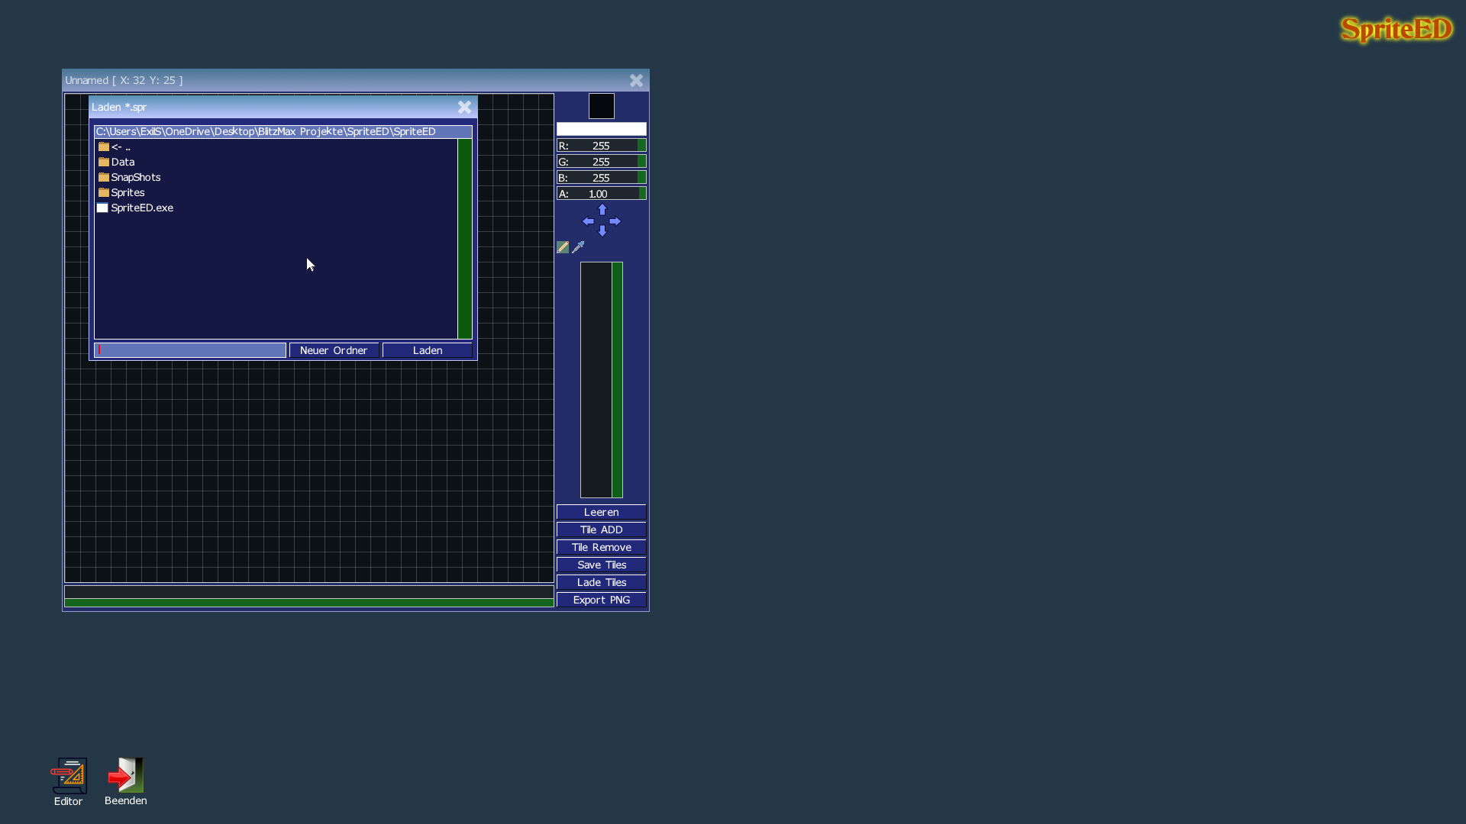The height and width of the screenshot is (824, 1466).
Task: Adjust the R red value slider
Action: click(601, 146)
